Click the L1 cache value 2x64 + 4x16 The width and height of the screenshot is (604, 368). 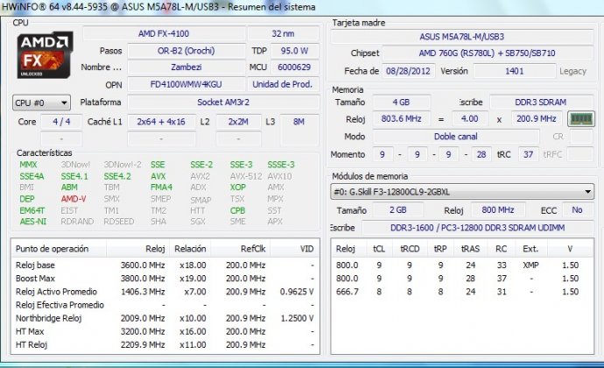[161, 122]
